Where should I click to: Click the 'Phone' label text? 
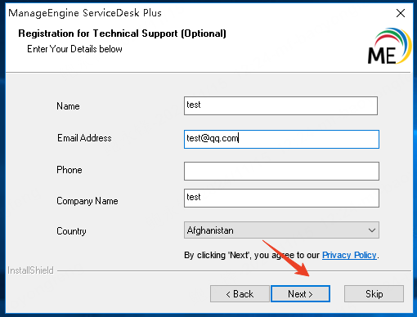pyautogui.click(x=69, y=170)
